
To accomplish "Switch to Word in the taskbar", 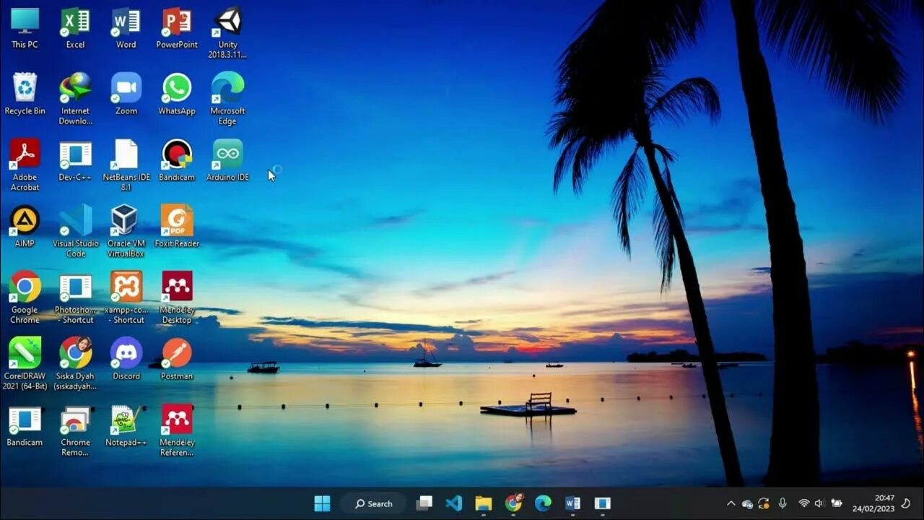I will point(572,503).
